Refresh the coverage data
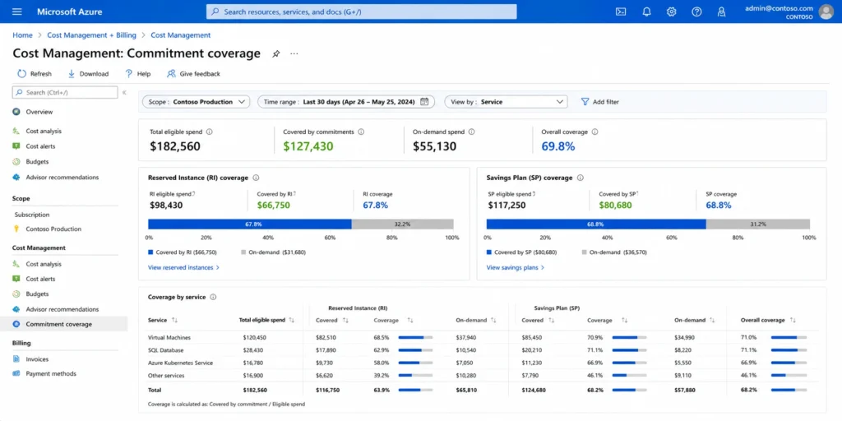 35,73
